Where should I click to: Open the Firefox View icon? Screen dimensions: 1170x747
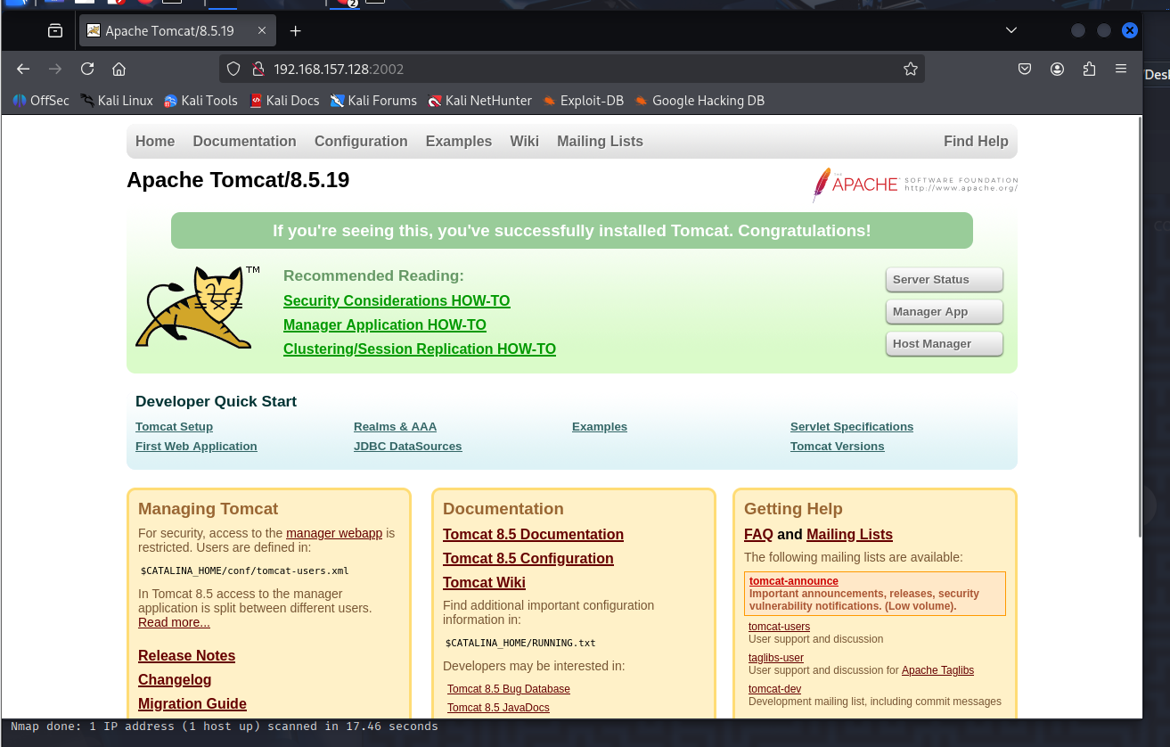[55, 30]
